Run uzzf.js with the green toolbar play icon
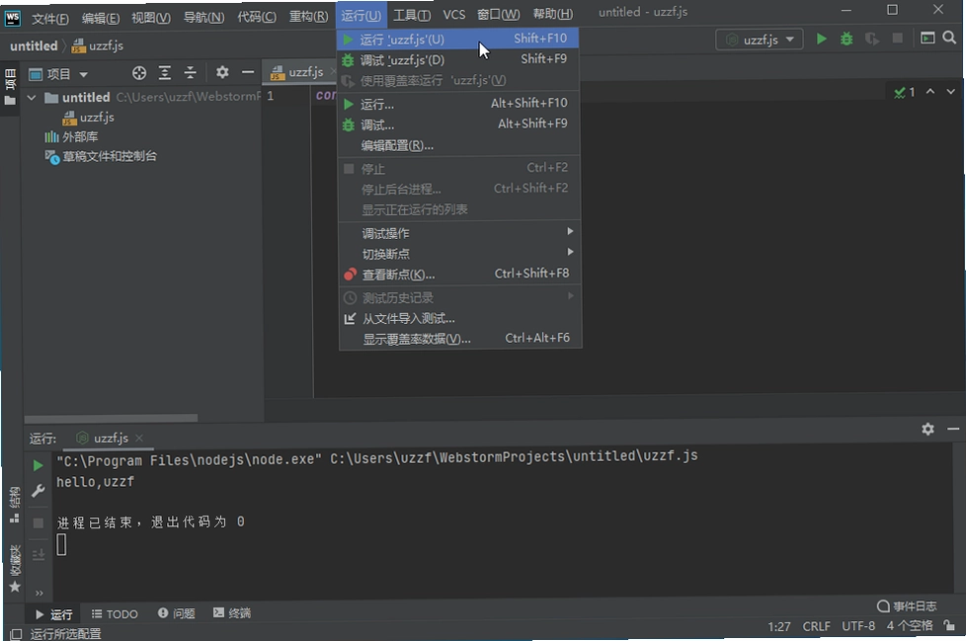This screenshot has height=641, width=966. tap(821, 40)
